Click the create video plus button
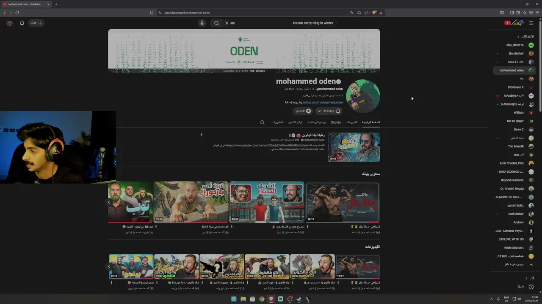 click(36, 23)
